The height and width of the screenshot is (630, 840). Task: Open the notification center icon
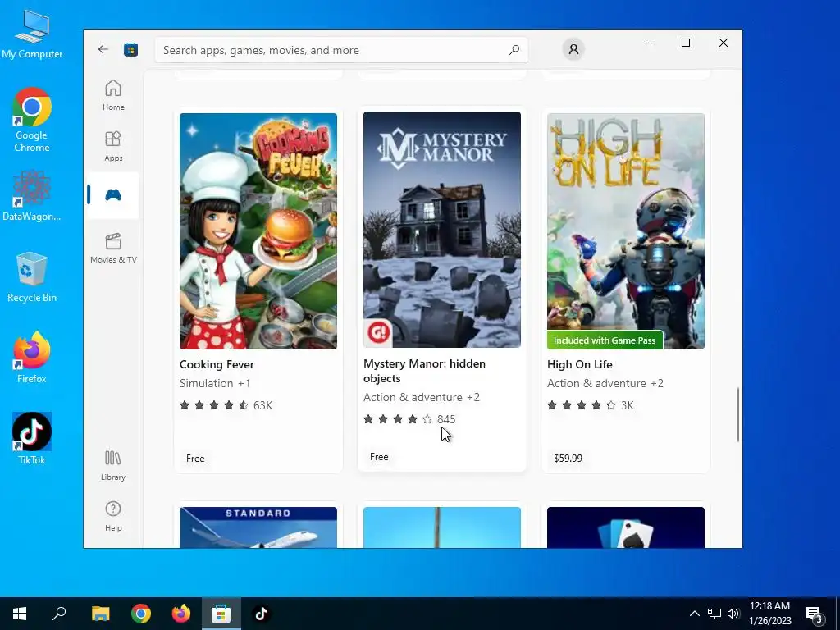coord(814,614)
